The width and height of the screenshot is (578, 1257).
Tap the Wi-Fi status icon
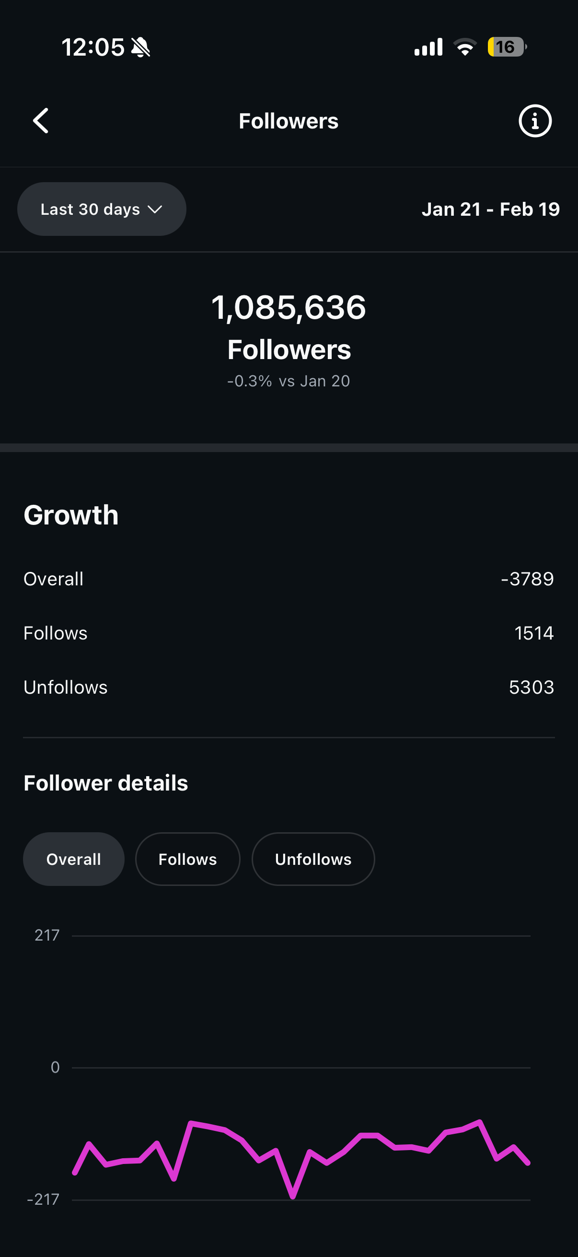coord(465,47)
